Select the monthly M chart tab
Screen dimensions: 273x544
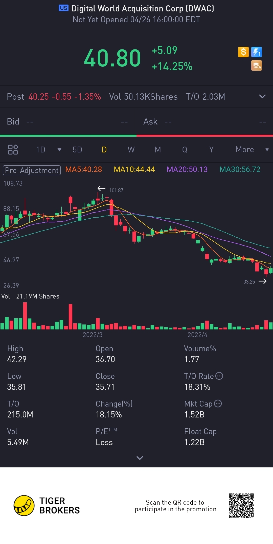coord(158,150)
